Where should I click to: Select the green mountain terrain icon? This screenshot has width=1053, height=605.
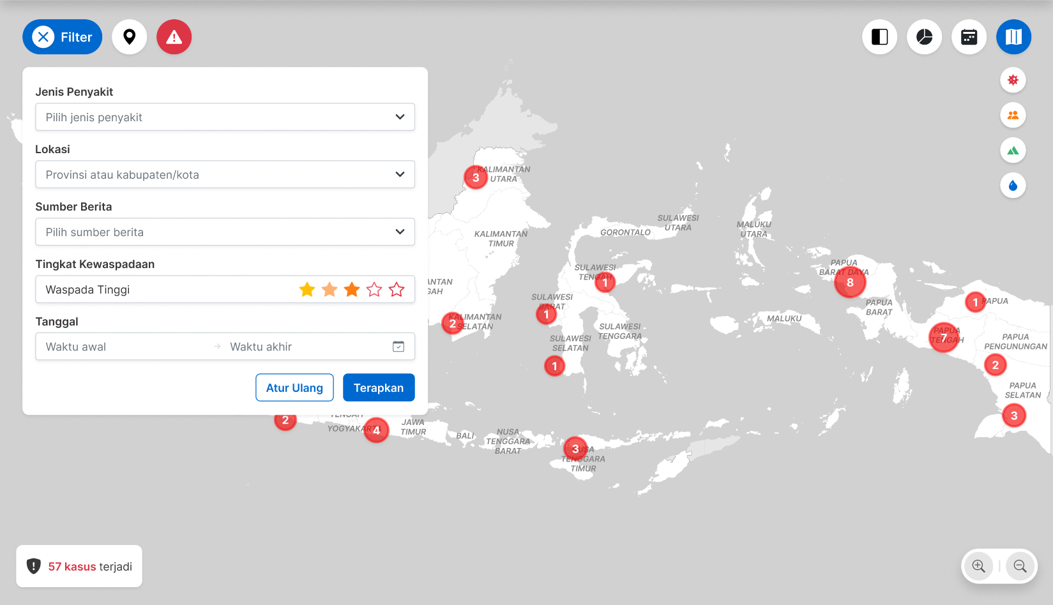tap(1013, 150)
